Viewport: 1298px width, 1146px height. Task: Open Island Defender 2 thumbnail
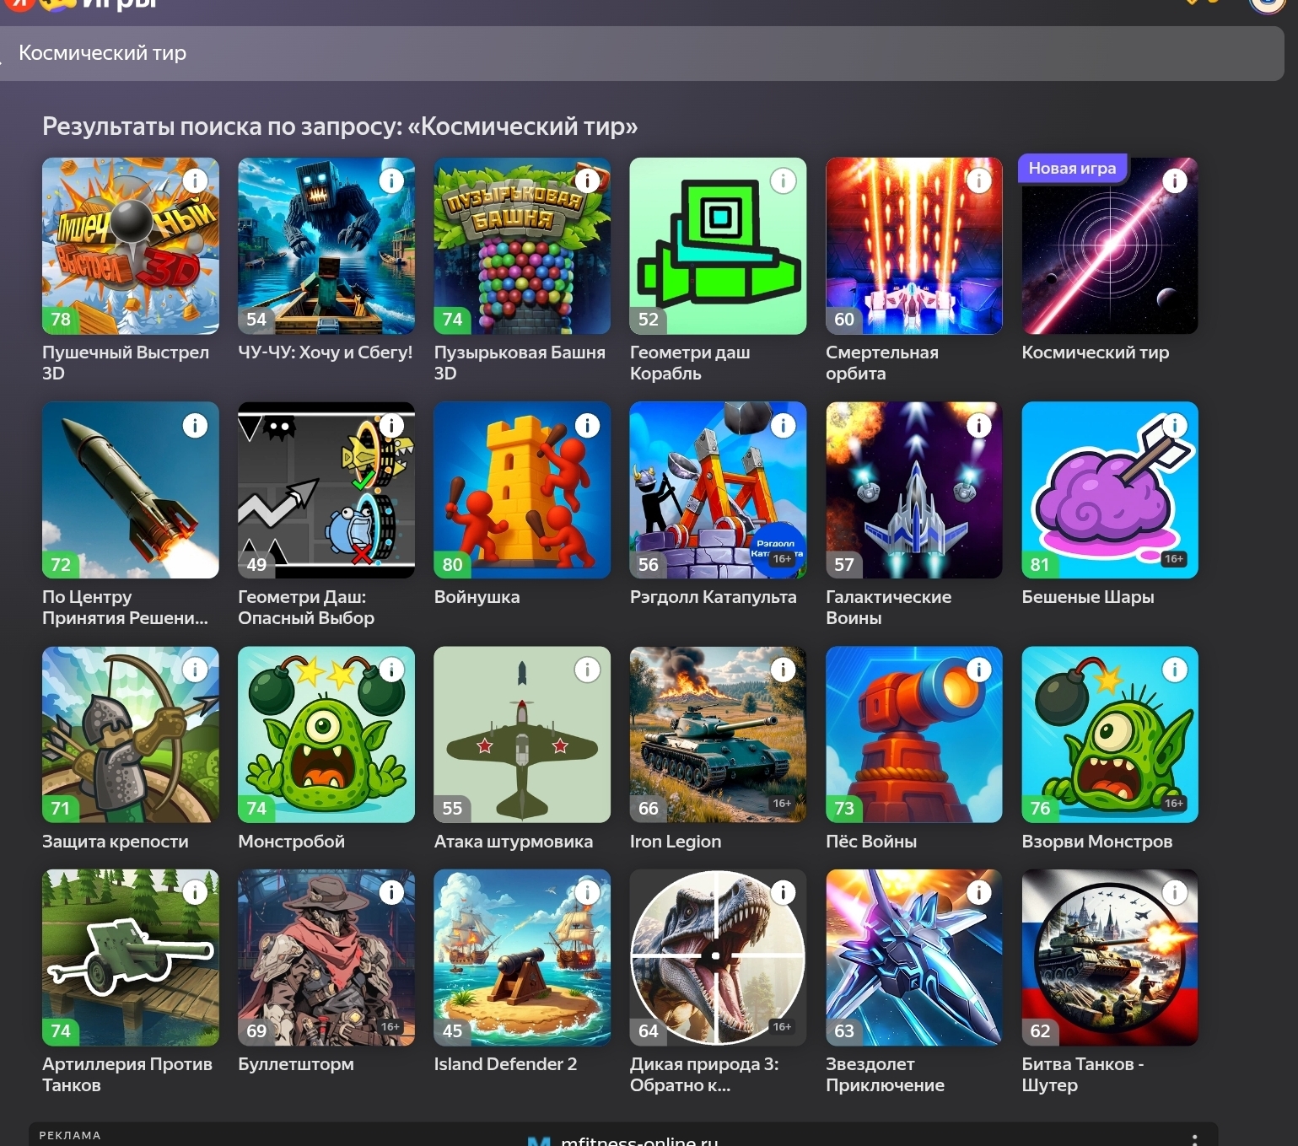click(x=521, y=957)
